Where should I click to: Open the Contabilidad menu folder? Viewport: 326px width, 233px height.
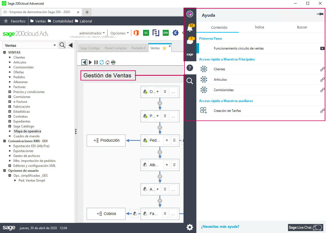coord(60,21)
